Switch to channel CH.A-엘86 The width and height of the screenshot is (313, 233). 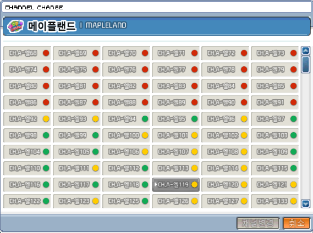tap(27, 103)
